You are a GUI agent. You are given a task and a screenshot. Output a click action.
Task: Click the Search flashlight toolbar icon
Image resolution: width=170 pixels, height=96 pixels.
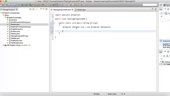48,5
